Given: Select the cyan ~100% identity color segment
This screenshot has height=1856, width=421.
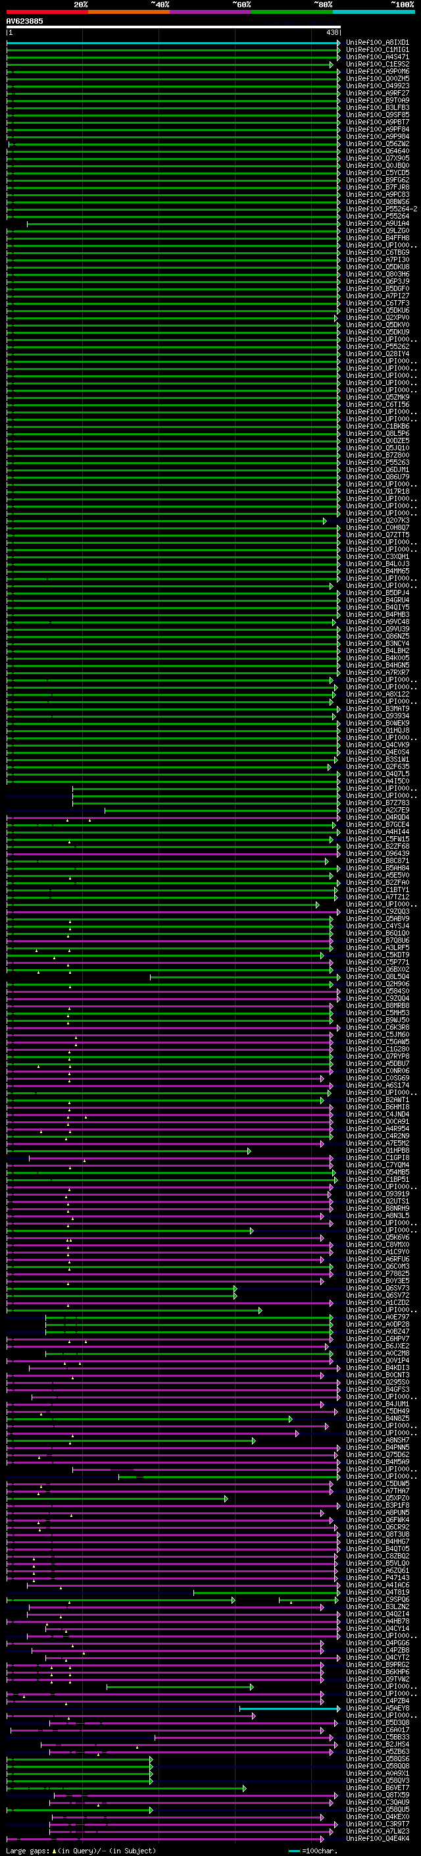Looking at the screenshot, I should [374, 12].
